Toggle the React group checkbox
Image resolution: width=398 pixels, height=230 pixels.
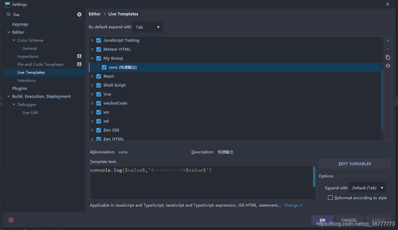(x=99, y=76)
